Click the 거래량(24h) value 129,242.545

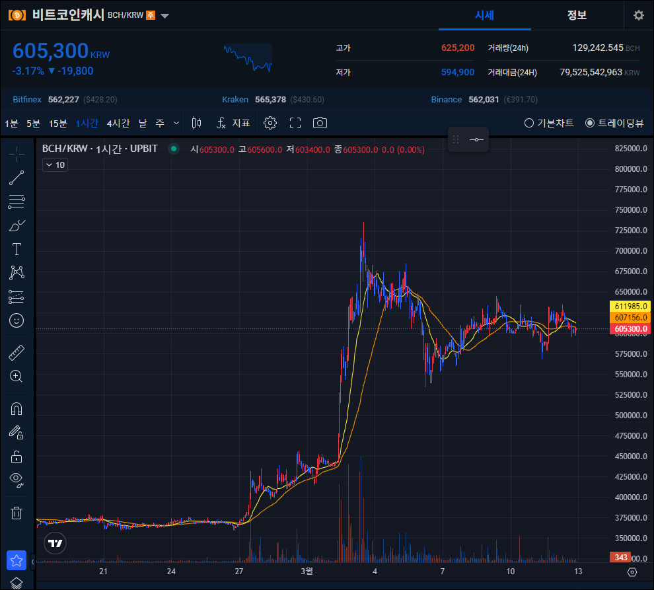pos(598,48)
